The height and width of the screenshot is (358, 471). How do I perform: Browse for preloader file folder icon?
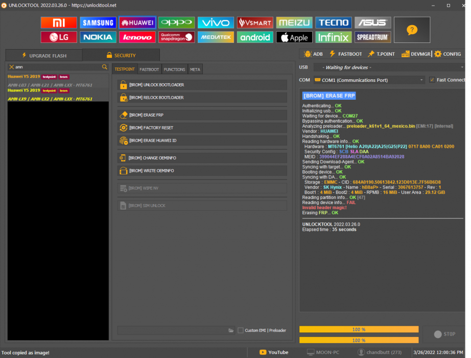coord(231,330)
